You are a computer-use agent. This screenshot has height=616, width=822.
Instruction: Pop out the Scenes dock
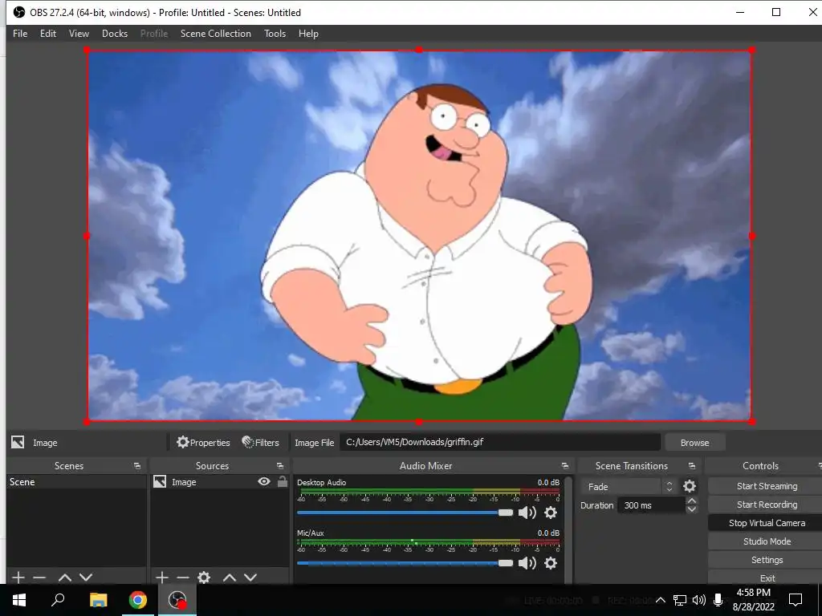tap(137, 466)
